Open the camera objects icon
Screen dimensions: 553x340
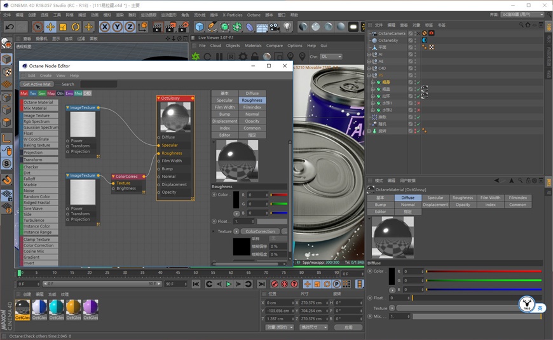coord(275,27)
